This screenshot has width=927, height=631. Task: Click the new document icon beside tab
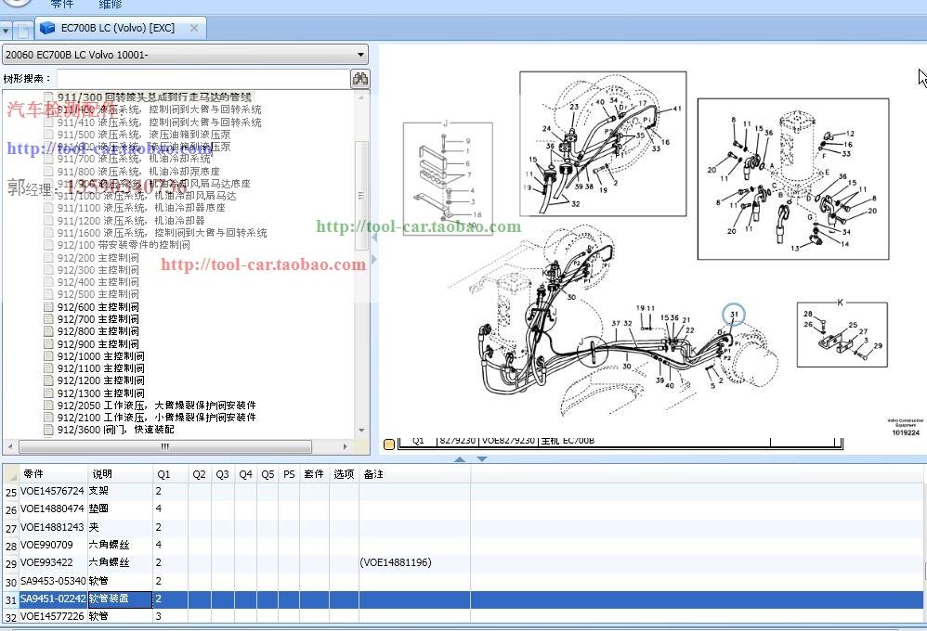click(x=23, y=30)
